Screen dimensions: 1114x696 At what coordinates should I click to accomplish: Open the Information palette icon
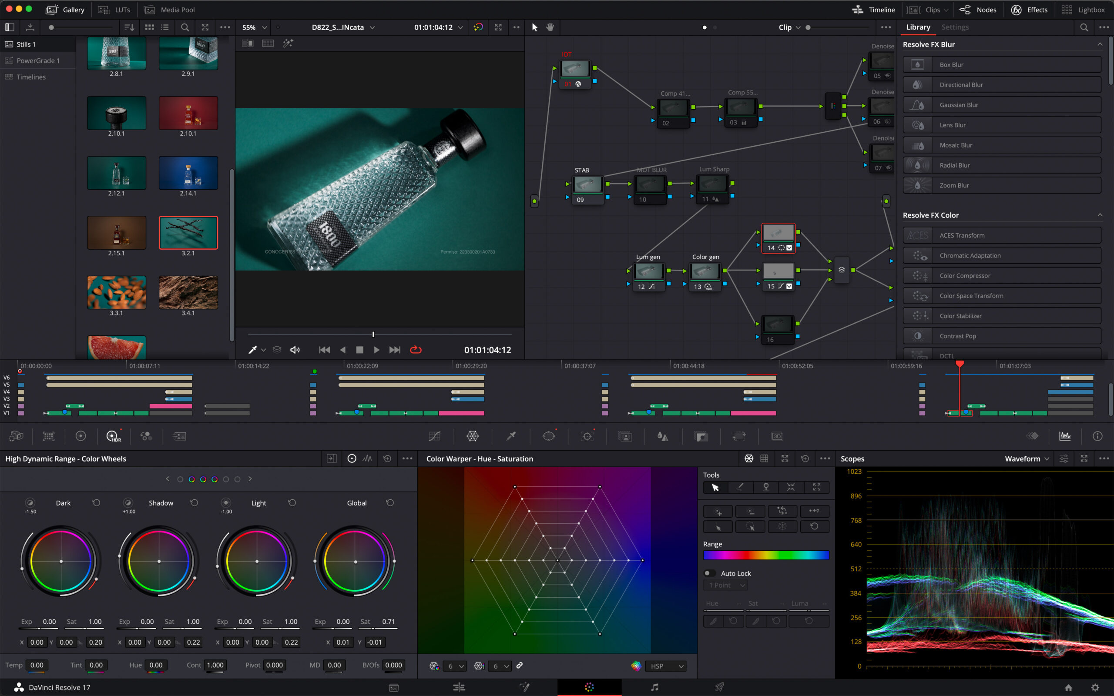click(1097, 436)
